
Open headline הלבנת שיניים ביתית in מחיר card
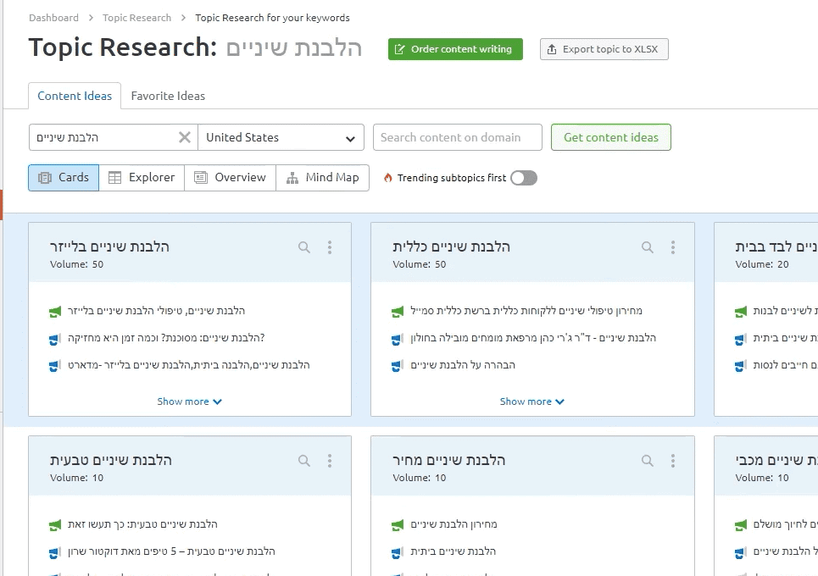coord(453,551)
